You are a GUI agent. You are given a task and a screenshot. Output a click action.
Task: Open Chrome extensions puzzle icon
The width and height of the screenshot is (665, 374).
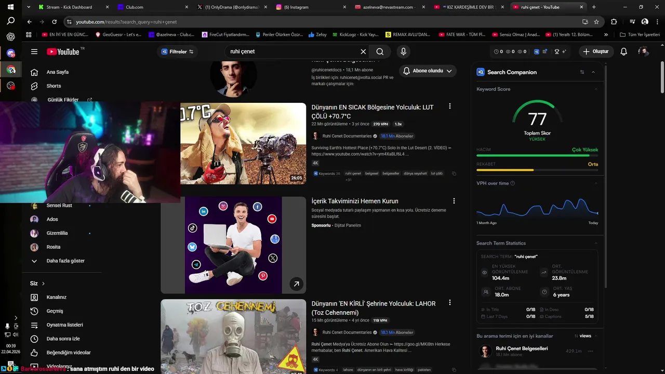(614, 22)
